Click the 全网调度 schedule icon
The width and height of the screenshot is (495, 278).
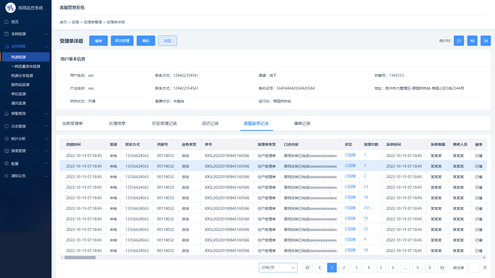tap(7, 46)
